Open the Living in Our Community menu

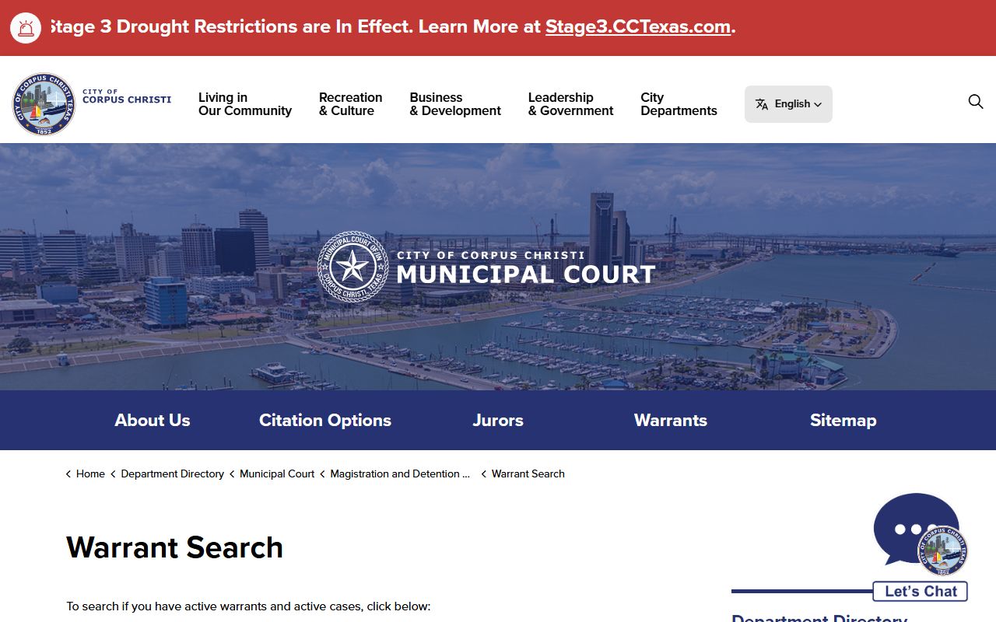pyautogui.click(x=245, y=104)
